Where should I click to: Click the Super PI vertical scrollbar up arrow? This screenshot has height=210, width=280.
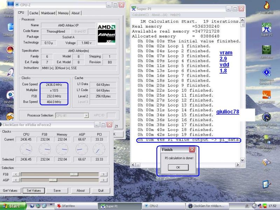click(x=242, y=20)
